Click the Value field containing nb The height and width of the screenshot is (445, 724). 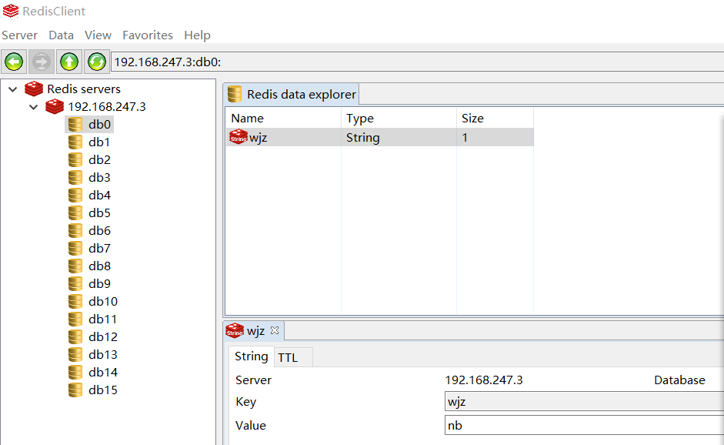(584, 425)
